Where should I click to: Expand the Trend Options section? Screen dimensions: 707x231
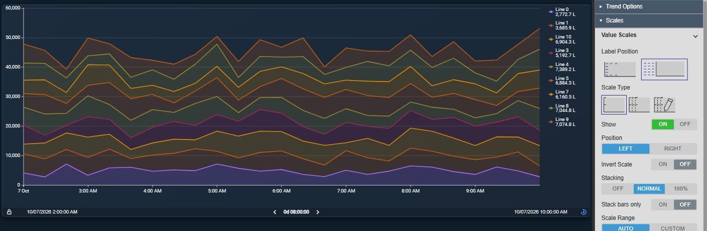[x=649, y=6]
